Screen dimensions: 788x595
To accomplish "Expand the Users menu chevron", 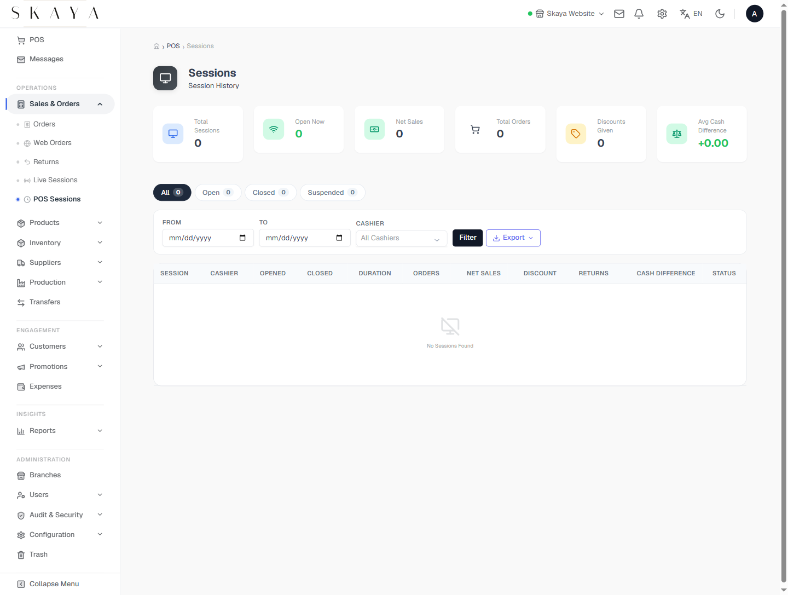I will (100, 495).
